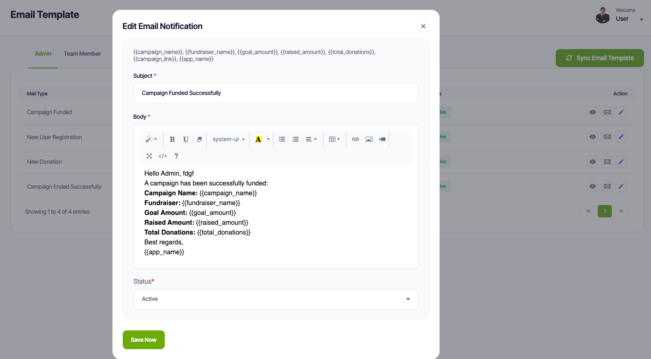This screenshot has width=651, height=359.
Task: Toggle bold formatting in editor
Action: click(172, 139)
